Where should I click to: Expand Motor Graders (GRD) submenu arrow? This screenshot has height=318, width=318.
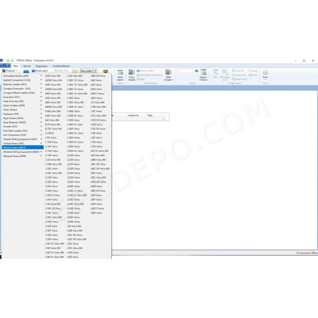pos(41,105)
